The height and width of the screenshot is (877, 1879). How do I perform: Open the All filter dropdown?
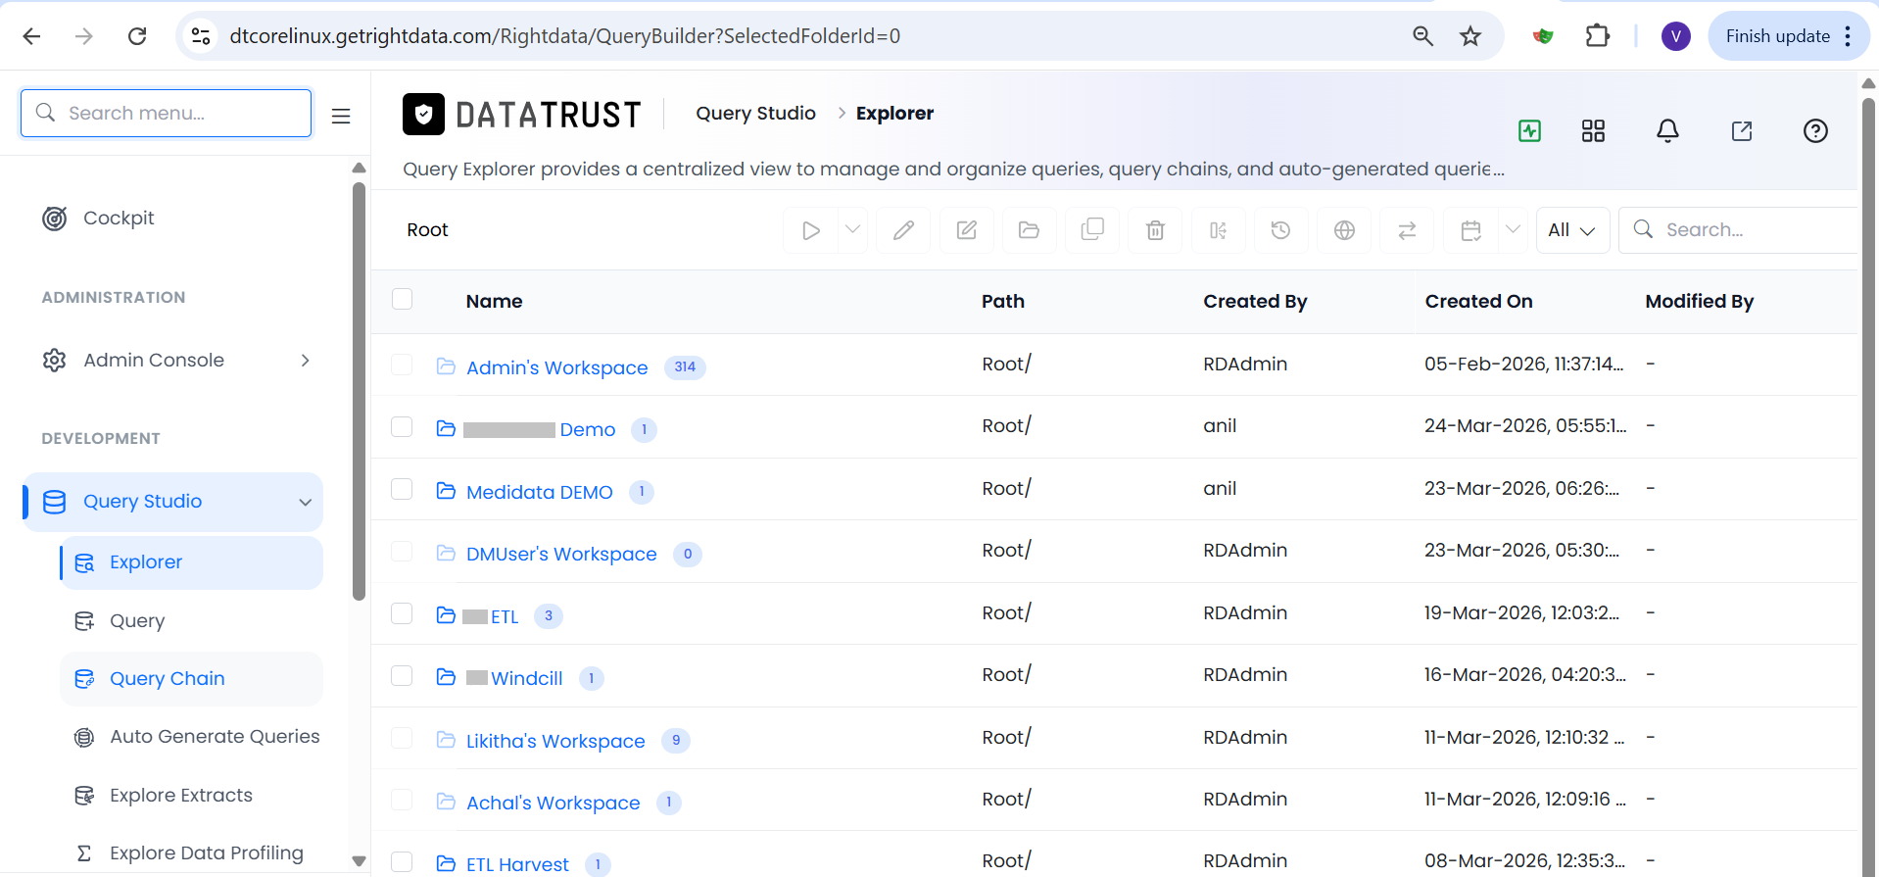click(x=1572, y=230)
